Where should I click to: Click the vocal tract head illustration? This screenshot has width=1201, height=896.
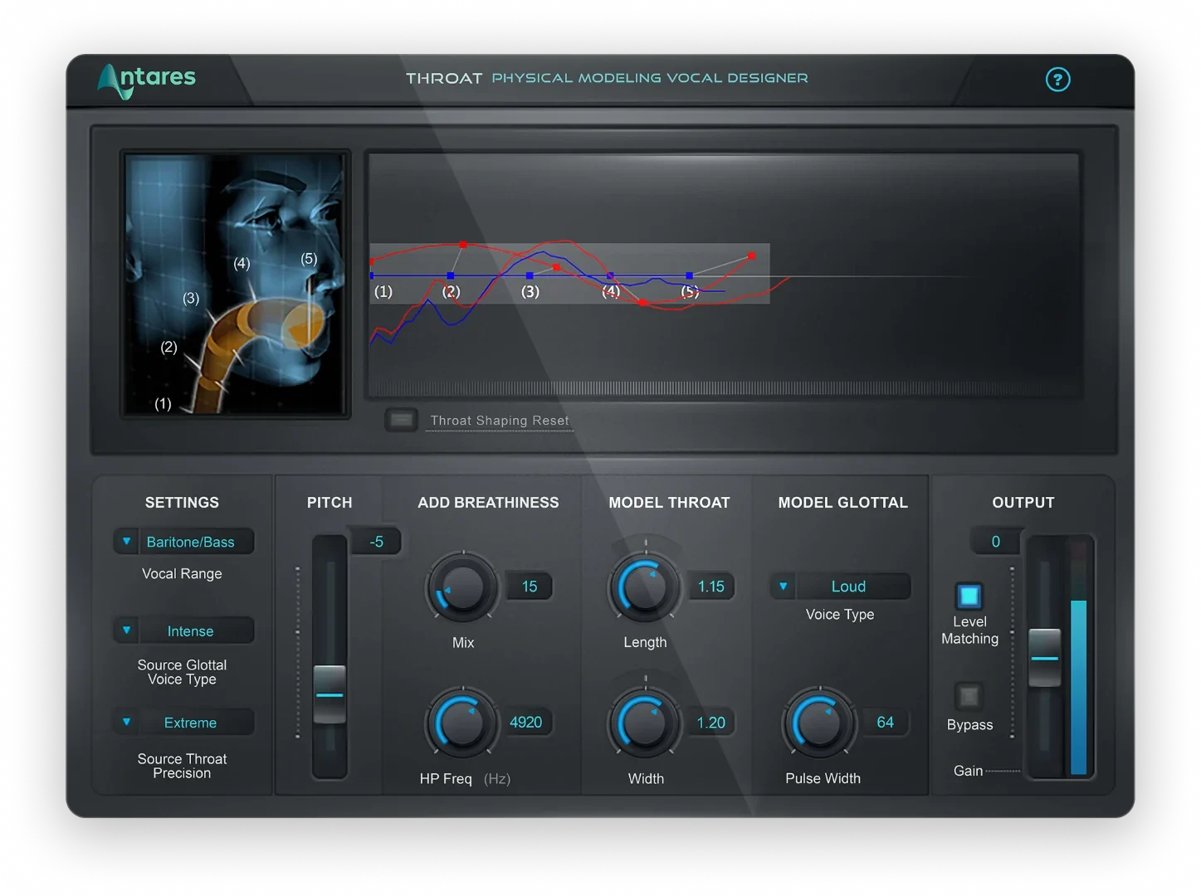coord(236,284)
